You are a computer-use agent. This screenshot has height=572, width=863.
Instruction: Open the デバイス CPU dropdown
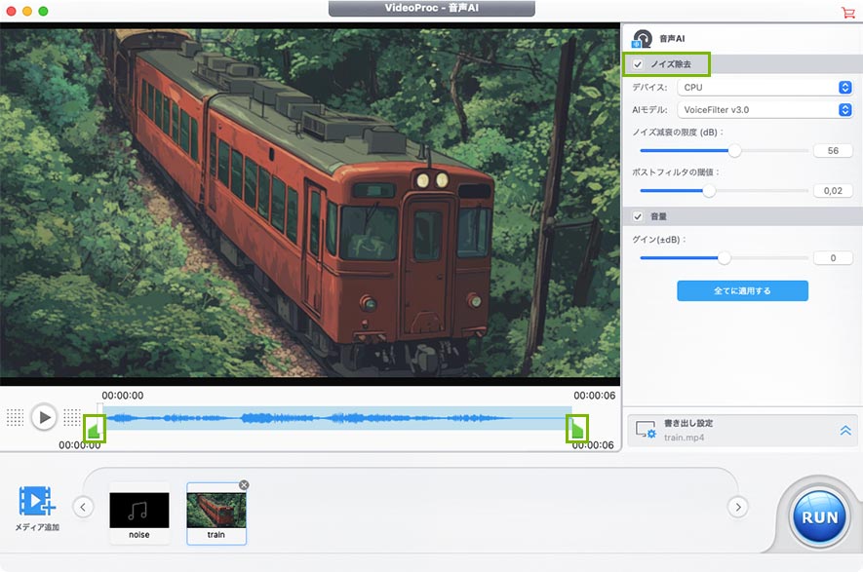[765, 88]
